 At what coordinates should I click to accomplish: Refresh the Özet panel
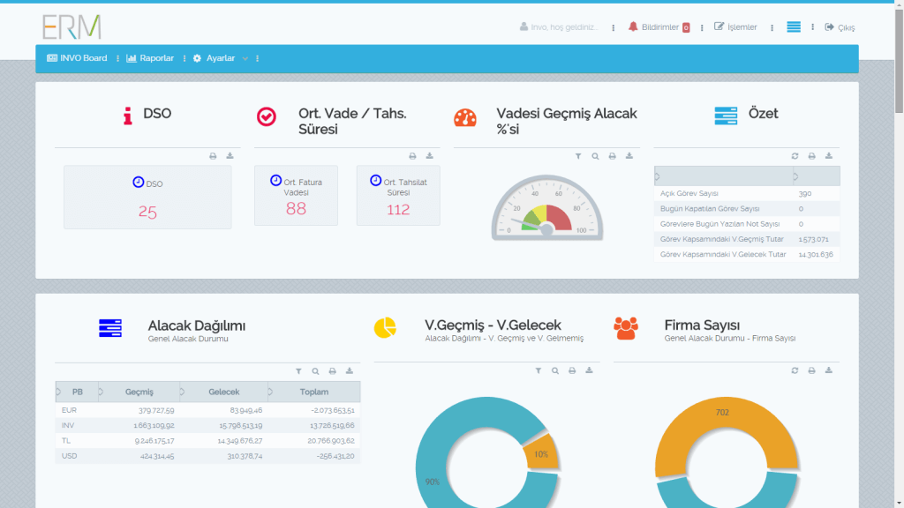[795, 156]
